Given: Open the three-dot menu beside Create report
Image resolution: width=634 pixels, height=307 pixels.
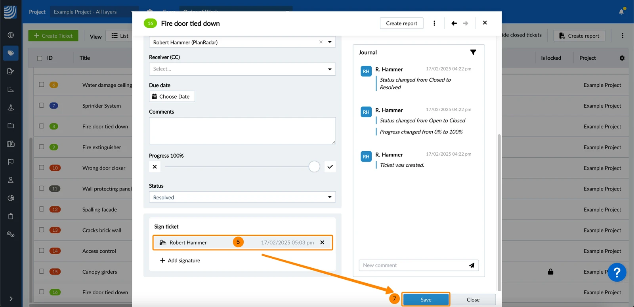Looking at the screenshot, I should 434,23.
